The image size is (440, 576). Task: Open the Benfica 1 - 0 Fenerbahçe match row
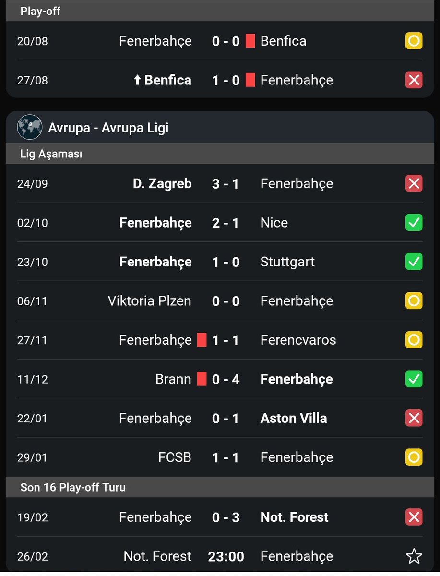click(220, 80)
